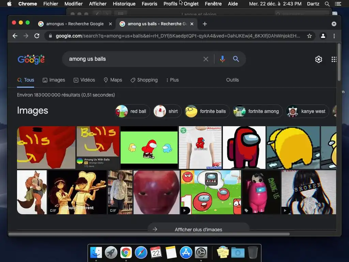The height and width of the screenshot is (262, 349).
Task: Open Finder from the Dock
Action: click(x=96, y=252)
